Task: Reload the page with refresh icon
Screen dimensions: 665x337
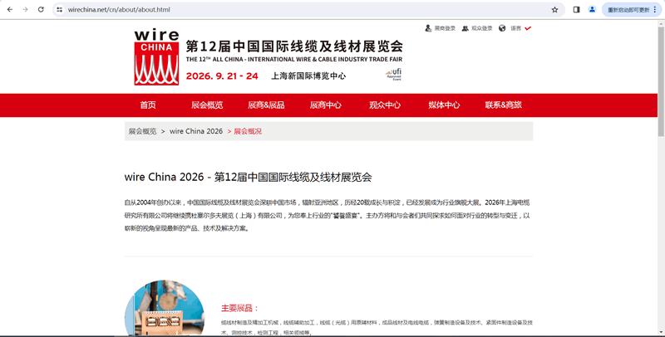Action: click(41, 10)
